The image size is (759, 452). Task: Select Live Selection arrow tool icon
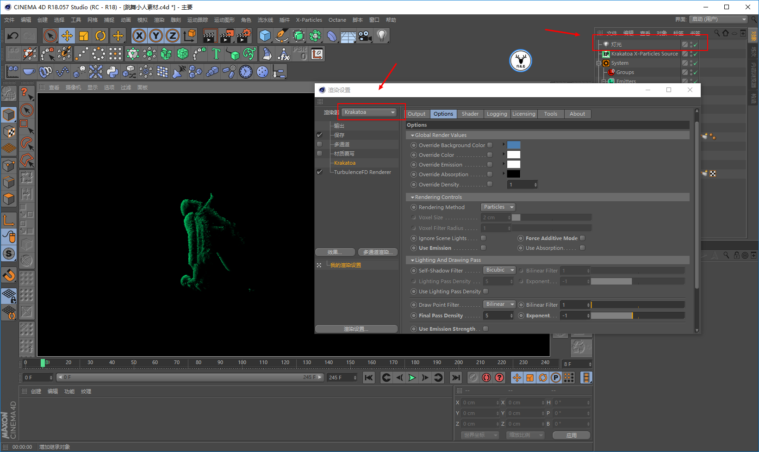point(50,36)
